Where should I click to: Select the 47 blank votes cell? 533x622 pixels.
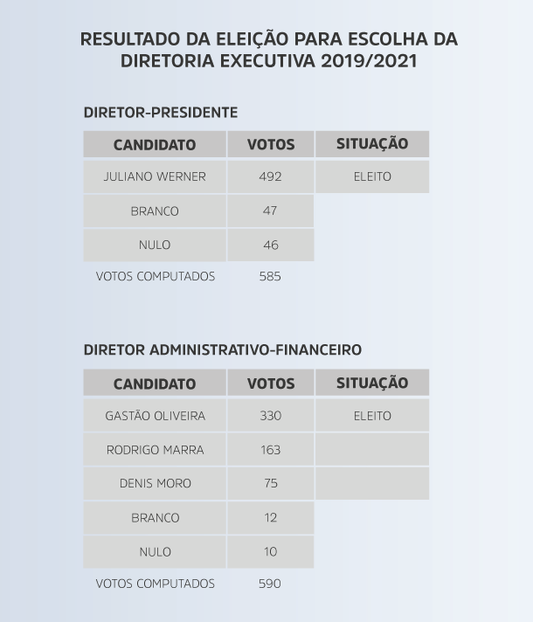coord(271,211)
